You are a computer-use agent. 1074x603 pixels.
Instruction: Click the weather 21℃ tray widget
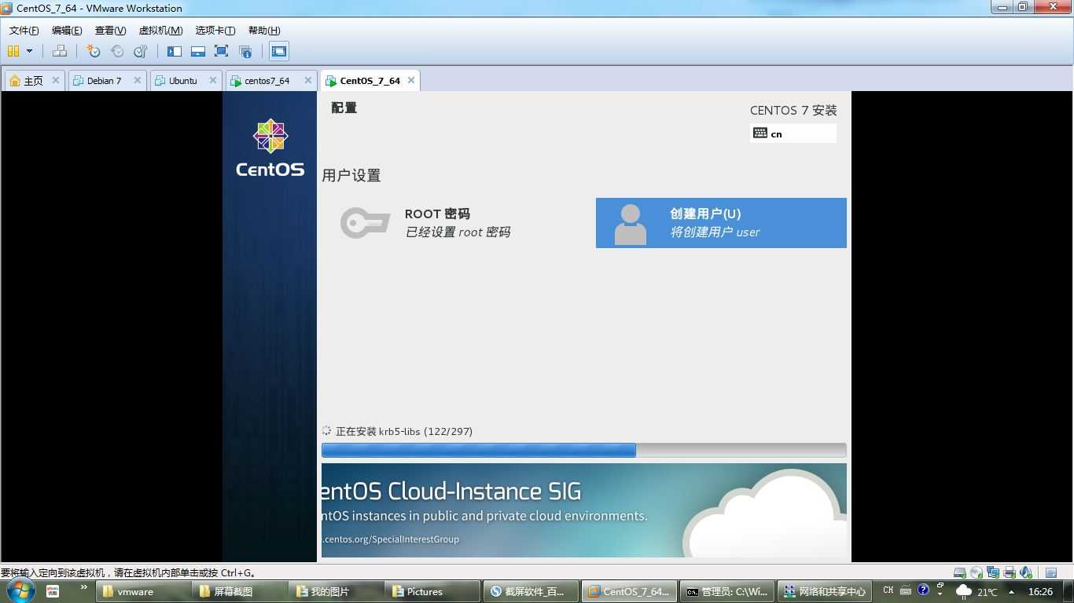point(976,591)
